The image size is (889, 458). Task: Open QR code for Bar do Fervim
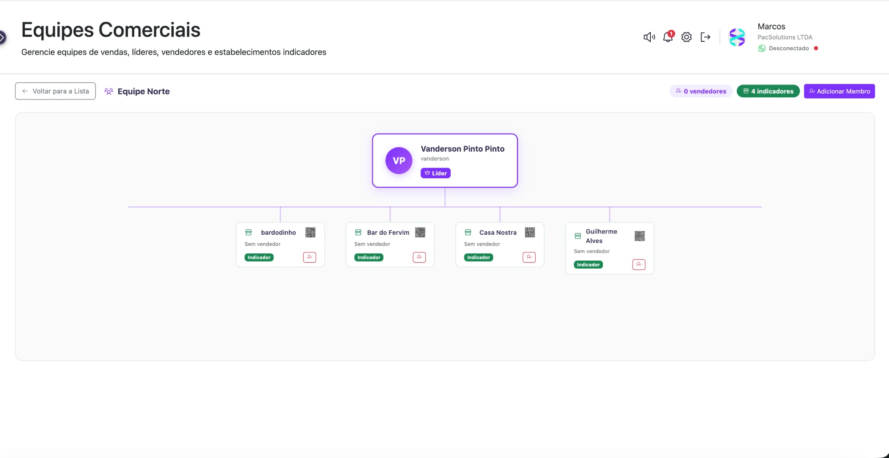(420, 232)
